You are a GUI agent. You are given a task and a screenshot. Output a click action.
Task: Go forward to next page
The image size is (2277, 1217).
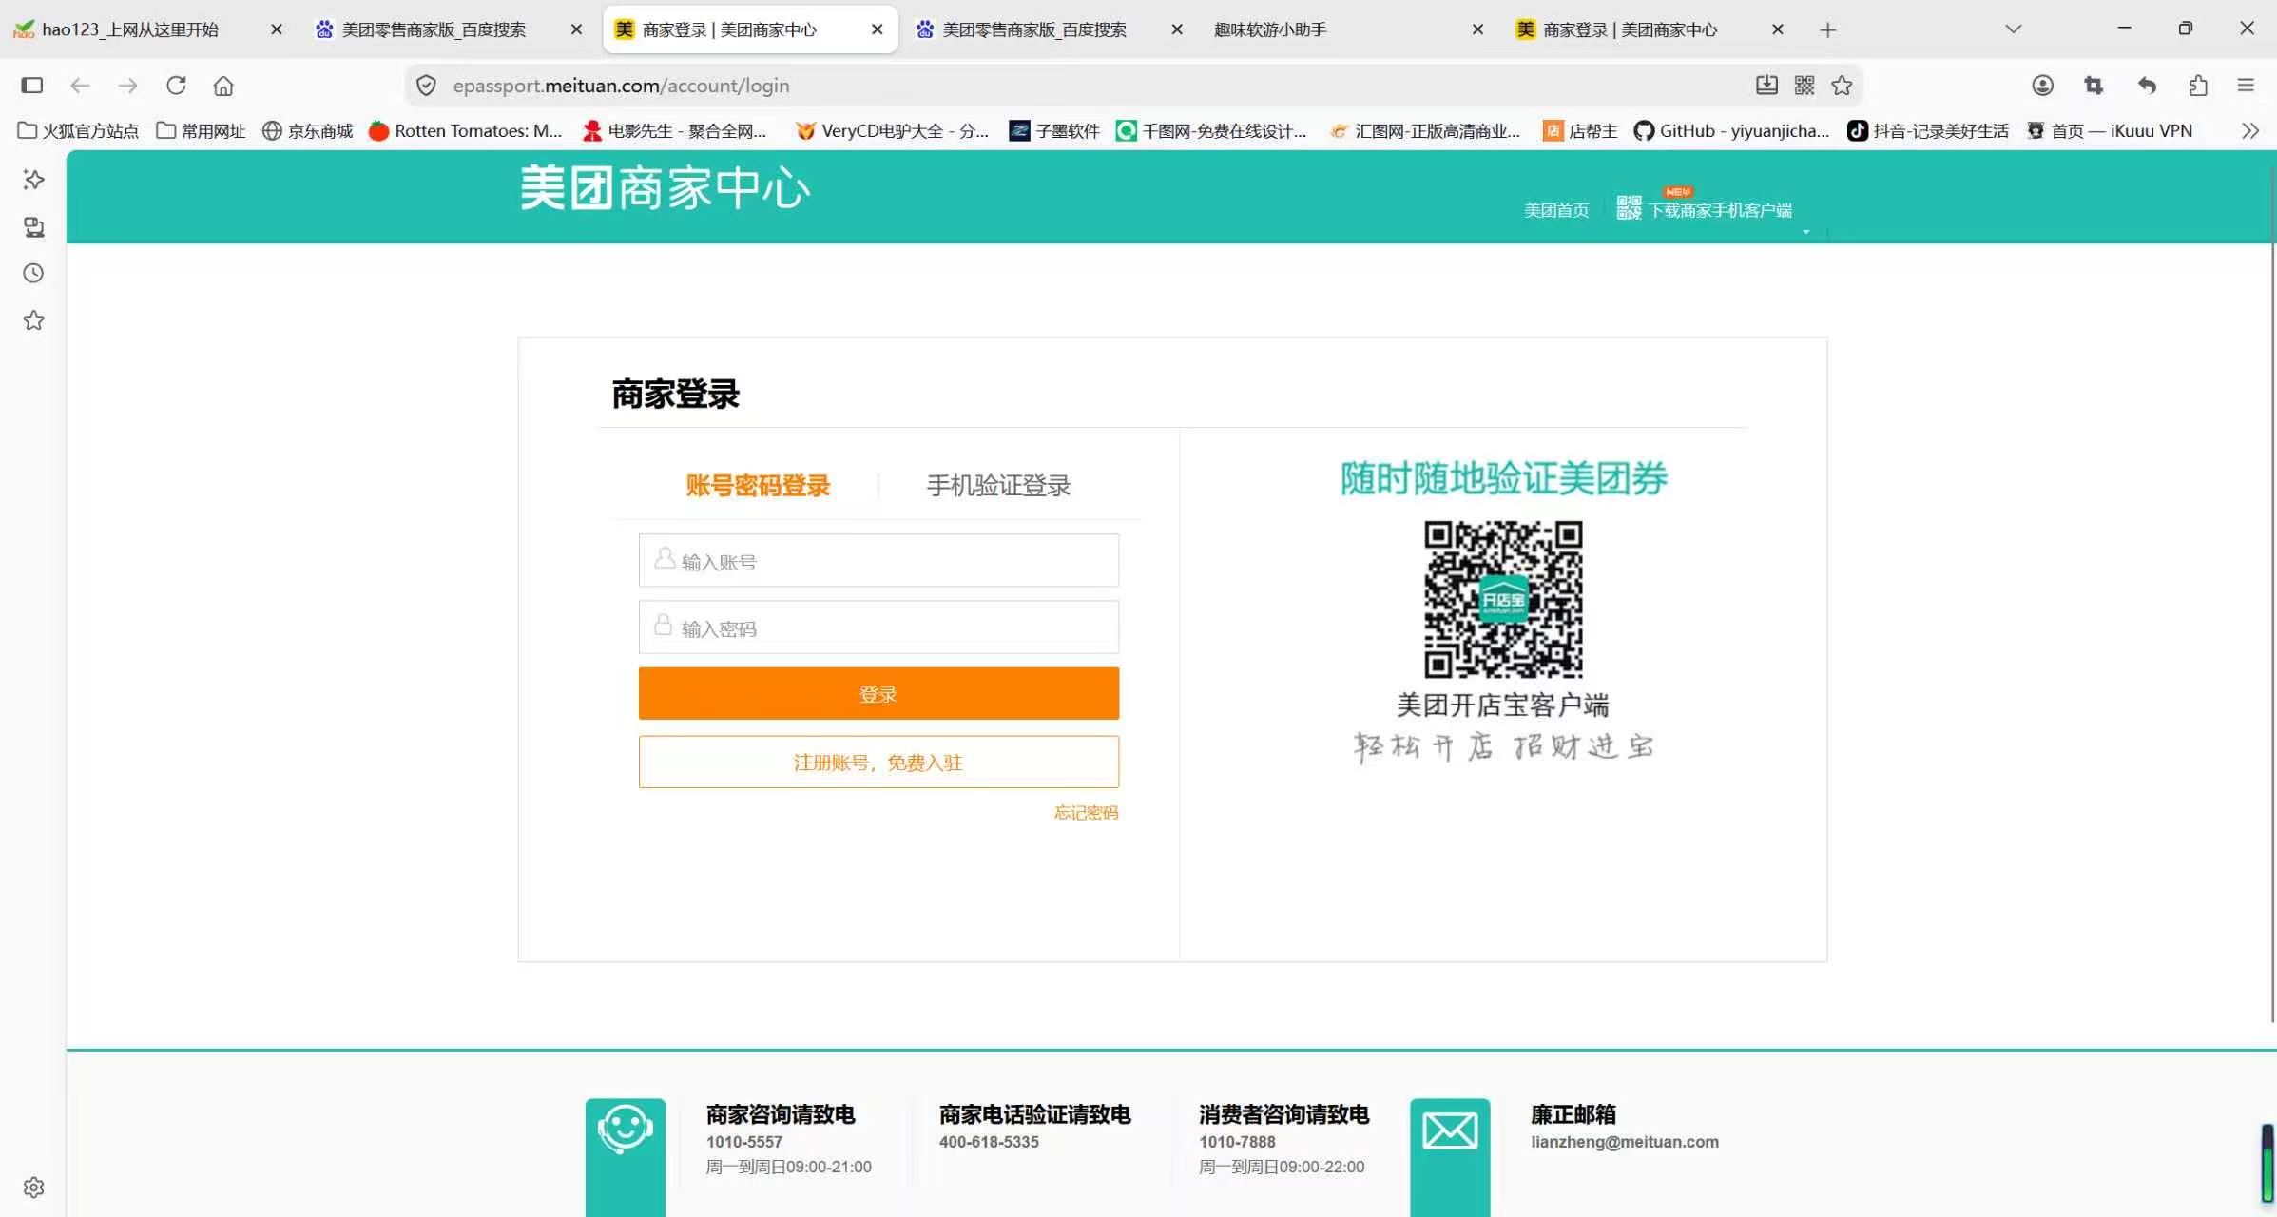pyautogui.click(x=127, y=86)
